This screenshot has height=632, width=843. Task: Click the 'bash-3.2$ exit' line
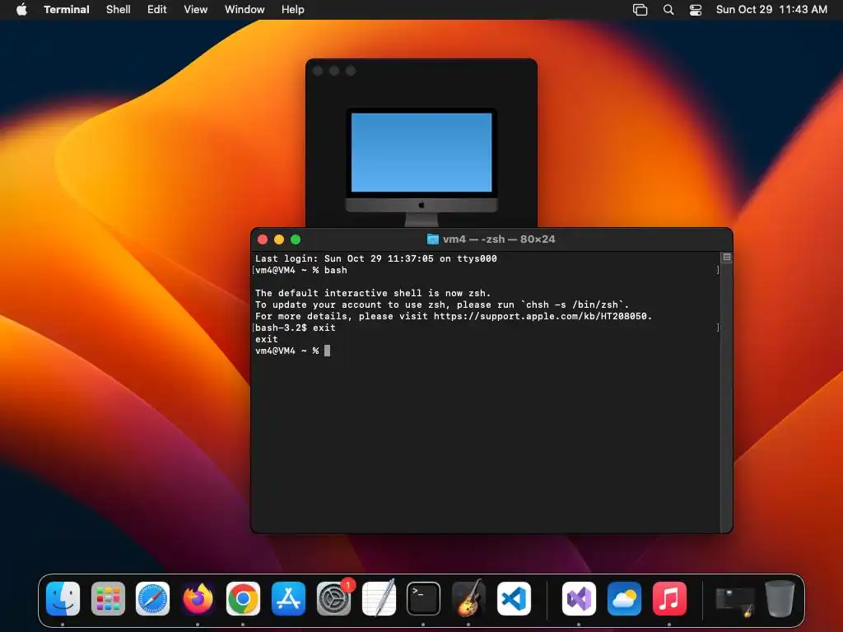pyautogui.click(x=296, y=328)
